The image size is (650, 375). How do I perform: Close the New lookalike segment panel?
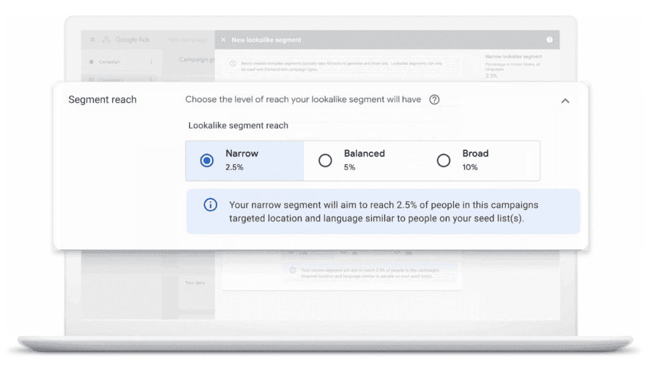point(223,40)
